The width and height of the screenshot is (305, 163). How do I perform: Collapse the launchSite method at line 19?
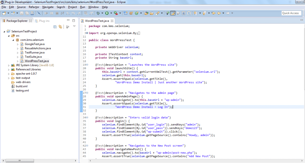(x=87, y=65)
